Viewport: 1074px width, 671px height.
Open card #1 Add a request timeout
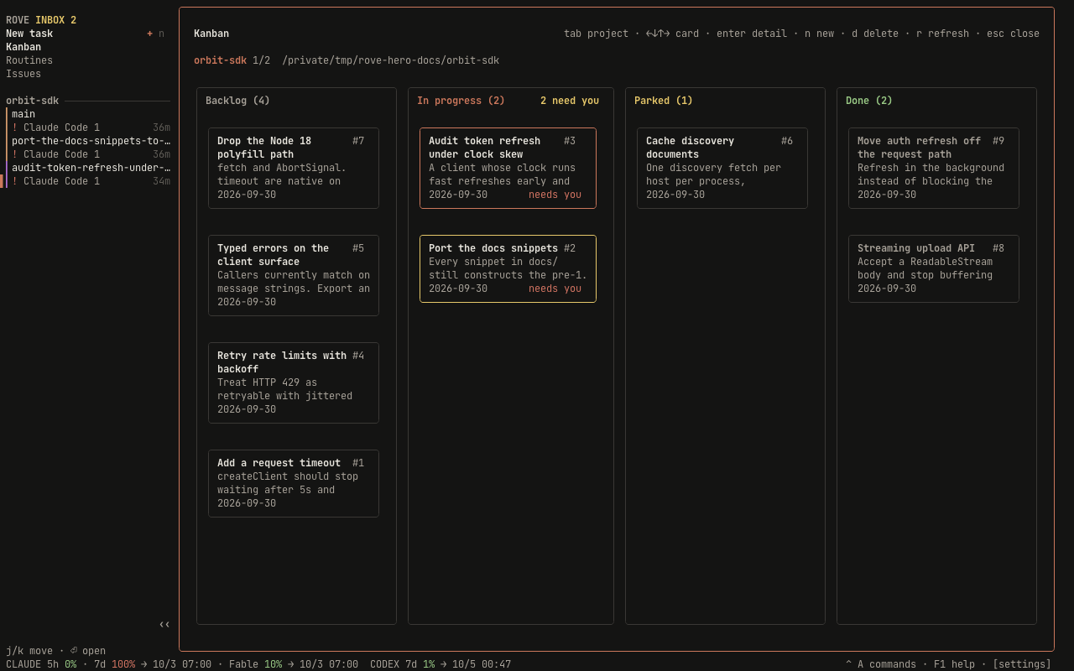point(294,483)
